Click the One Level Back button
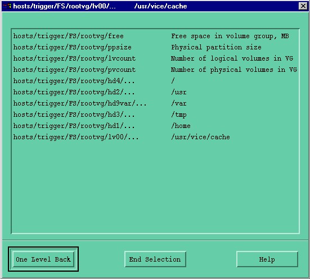The height and width of the screenshot is (279, 310). (43, 259)
